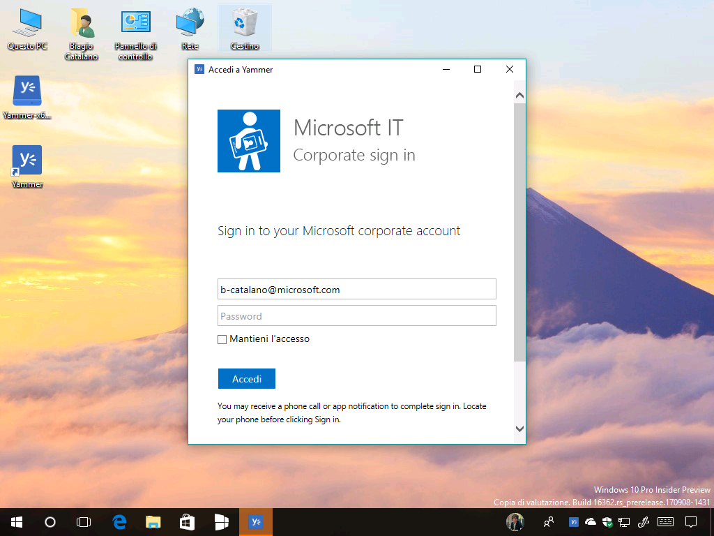Click the email field containing b-catalano@microsoft.com
The height and width of the screenshot is (536, 714).
click(x=357, y=289)
